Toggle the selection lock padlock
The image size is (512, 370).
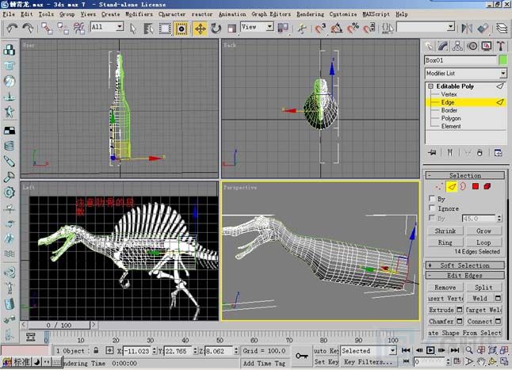tap(96, 351)
